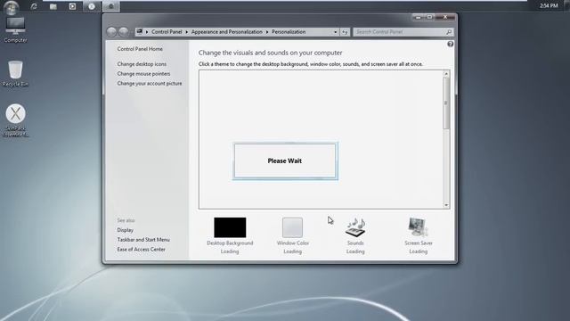Expand the arrow after Control Panel breadcrumb

coord(186,32)
